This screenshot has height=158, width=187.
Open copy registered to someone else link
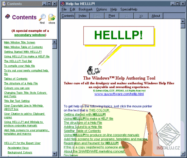pyautogui.click(x=94, y=147)
